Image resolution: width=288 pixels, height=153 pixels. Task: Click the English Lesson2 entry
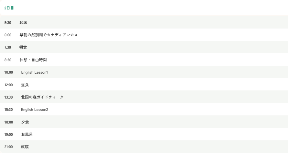34,110
